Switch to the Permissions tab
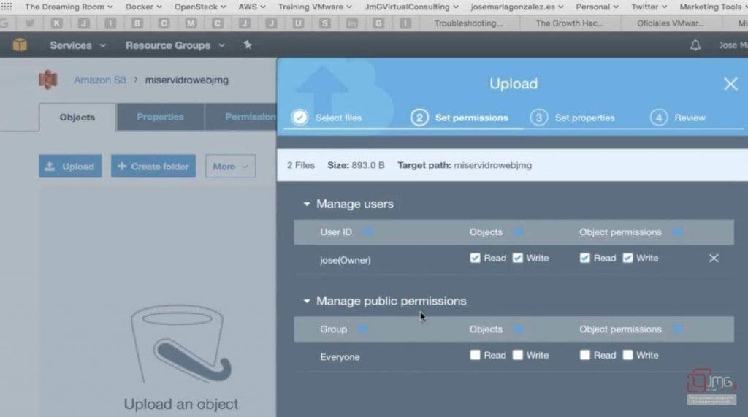The width and height of the screenshot is (748, 417). [241, 117]
